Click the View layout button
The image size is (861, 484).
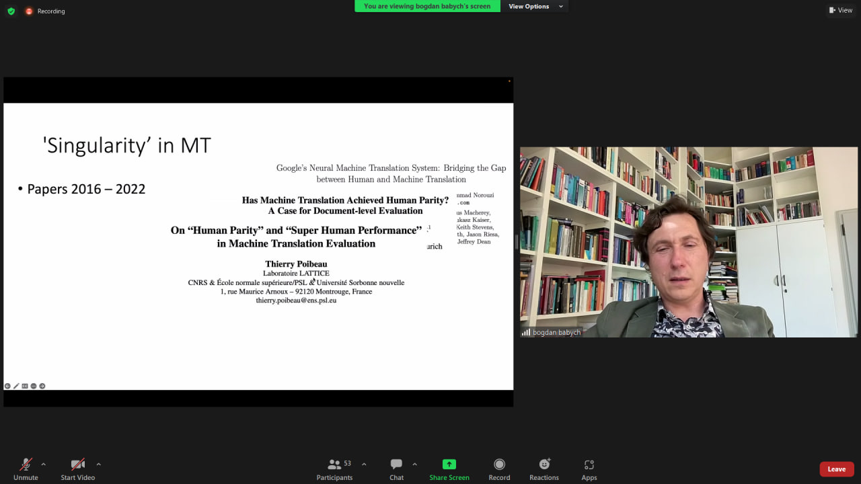pyautogui.click(x=841, y=10)
